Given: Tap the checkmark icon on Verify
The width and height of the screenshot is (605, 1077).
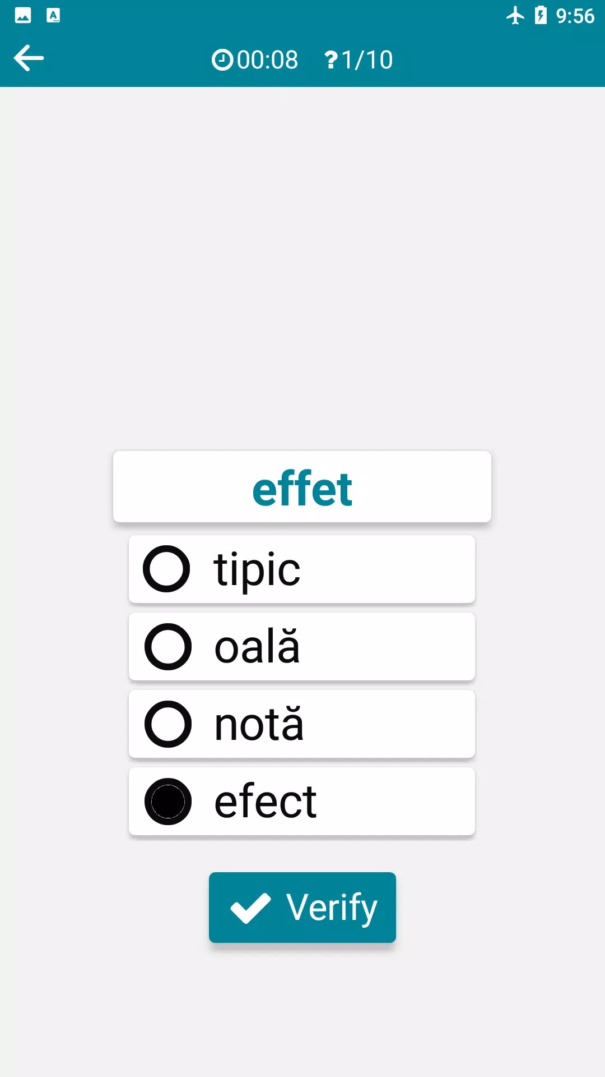Looking at the screenshot, I should (x=250, y=908).
